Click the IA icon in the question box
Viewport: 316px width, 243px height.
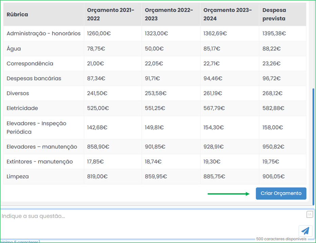coord(309,214)
